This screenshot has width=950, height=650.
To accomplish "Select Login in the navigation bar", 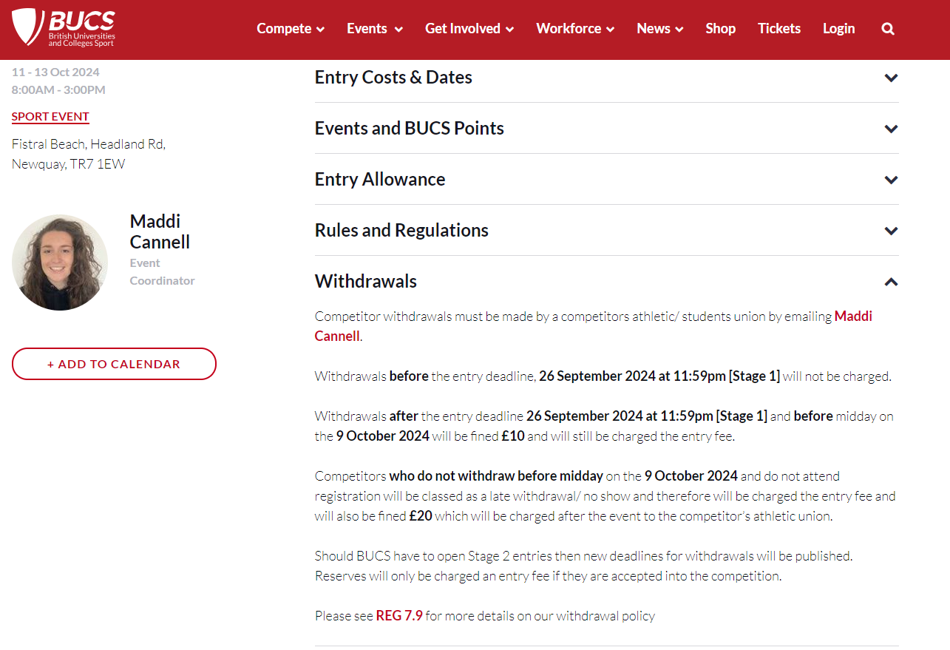I will tap(838, 29).
